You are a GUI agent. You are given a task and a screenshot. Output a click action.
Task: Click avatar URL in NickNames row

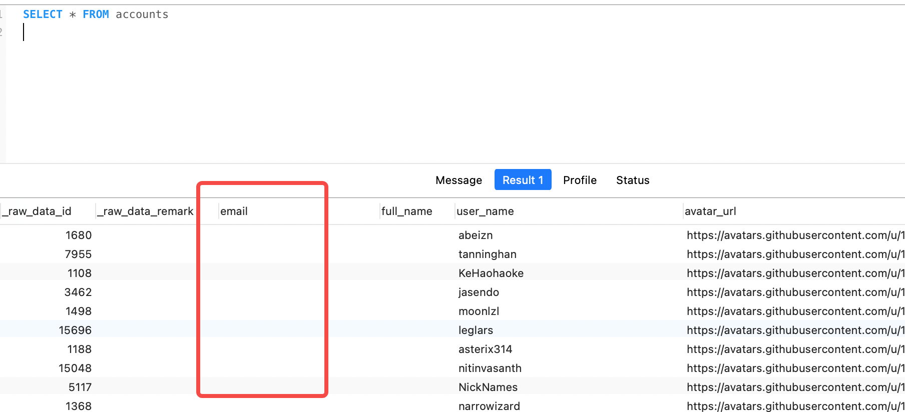tap(795, 387)
